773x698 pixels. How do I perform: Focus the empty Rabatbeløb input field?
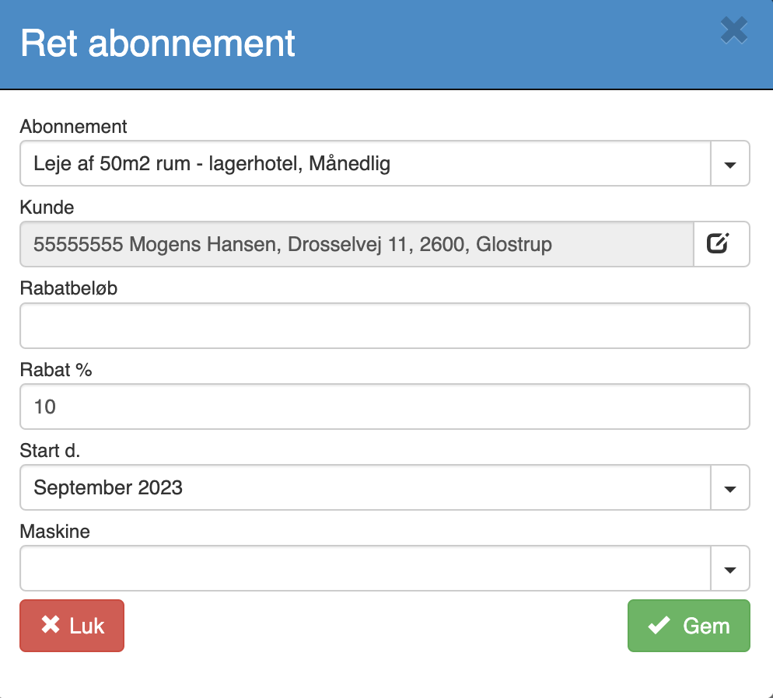click(x=384, y=326)
